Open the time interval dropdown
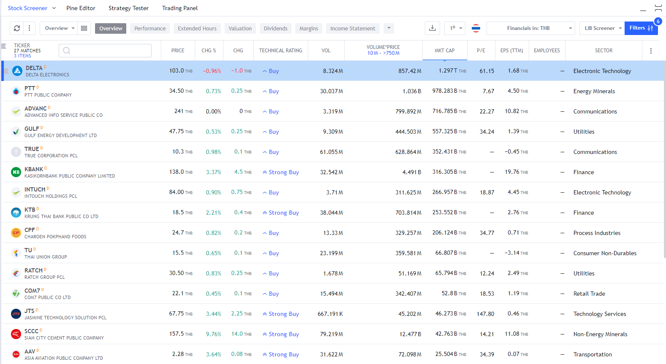The height and width of the screenshot is (364, 666). [x=455, y=28]
